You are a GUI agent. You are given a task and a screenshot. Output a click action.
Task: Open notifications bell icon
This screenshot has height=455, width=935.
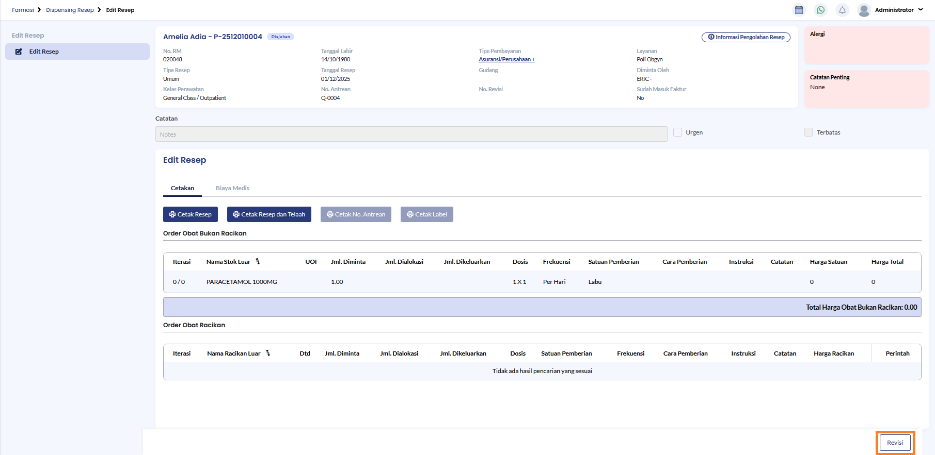(842, 10)
